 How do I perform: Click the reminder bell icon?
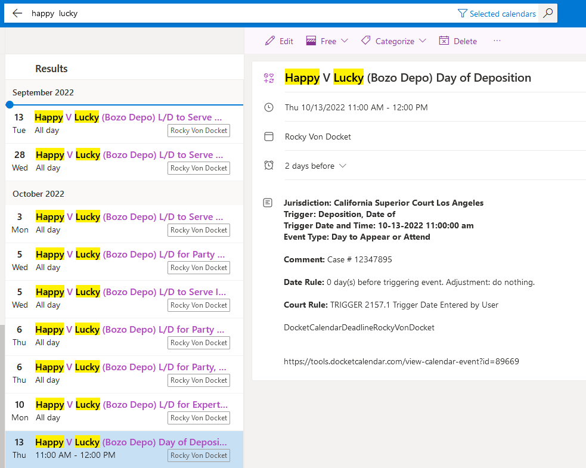[268, 166]
